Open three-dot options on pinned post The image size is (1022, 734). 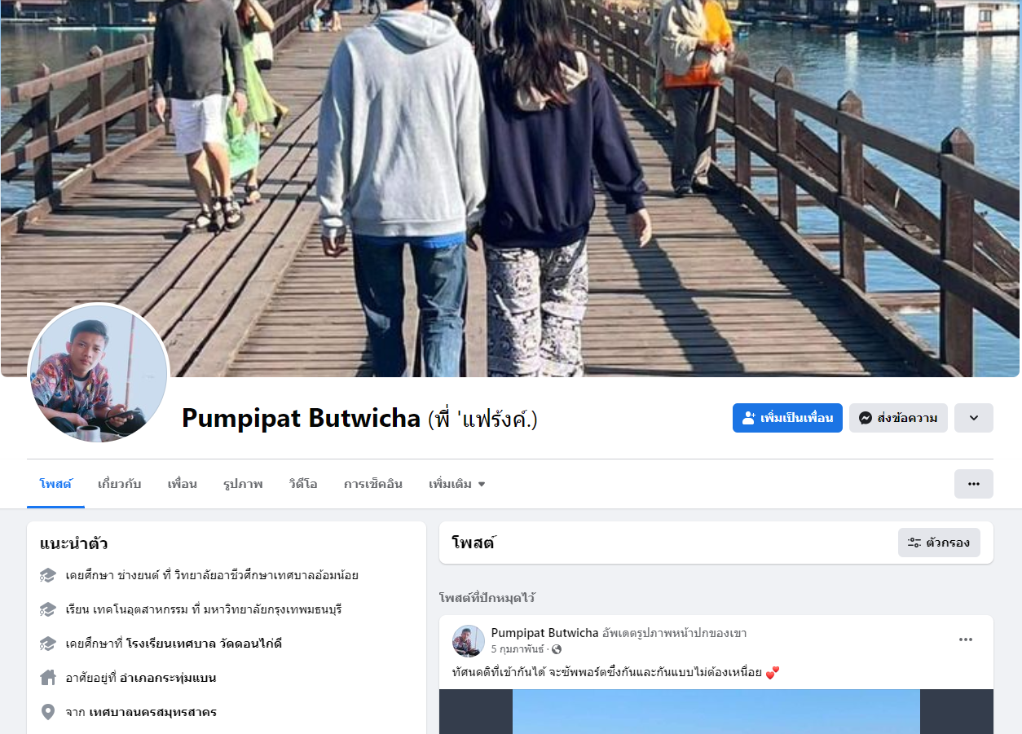click(966, 640)
